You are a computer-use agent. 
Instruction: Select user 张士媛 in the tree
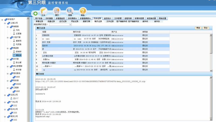click(17, 62)
